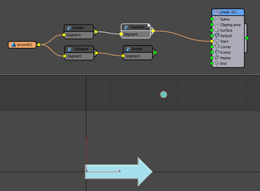Click the End input icon
Viewport: 260px width, 191px height.
[217, 64]
